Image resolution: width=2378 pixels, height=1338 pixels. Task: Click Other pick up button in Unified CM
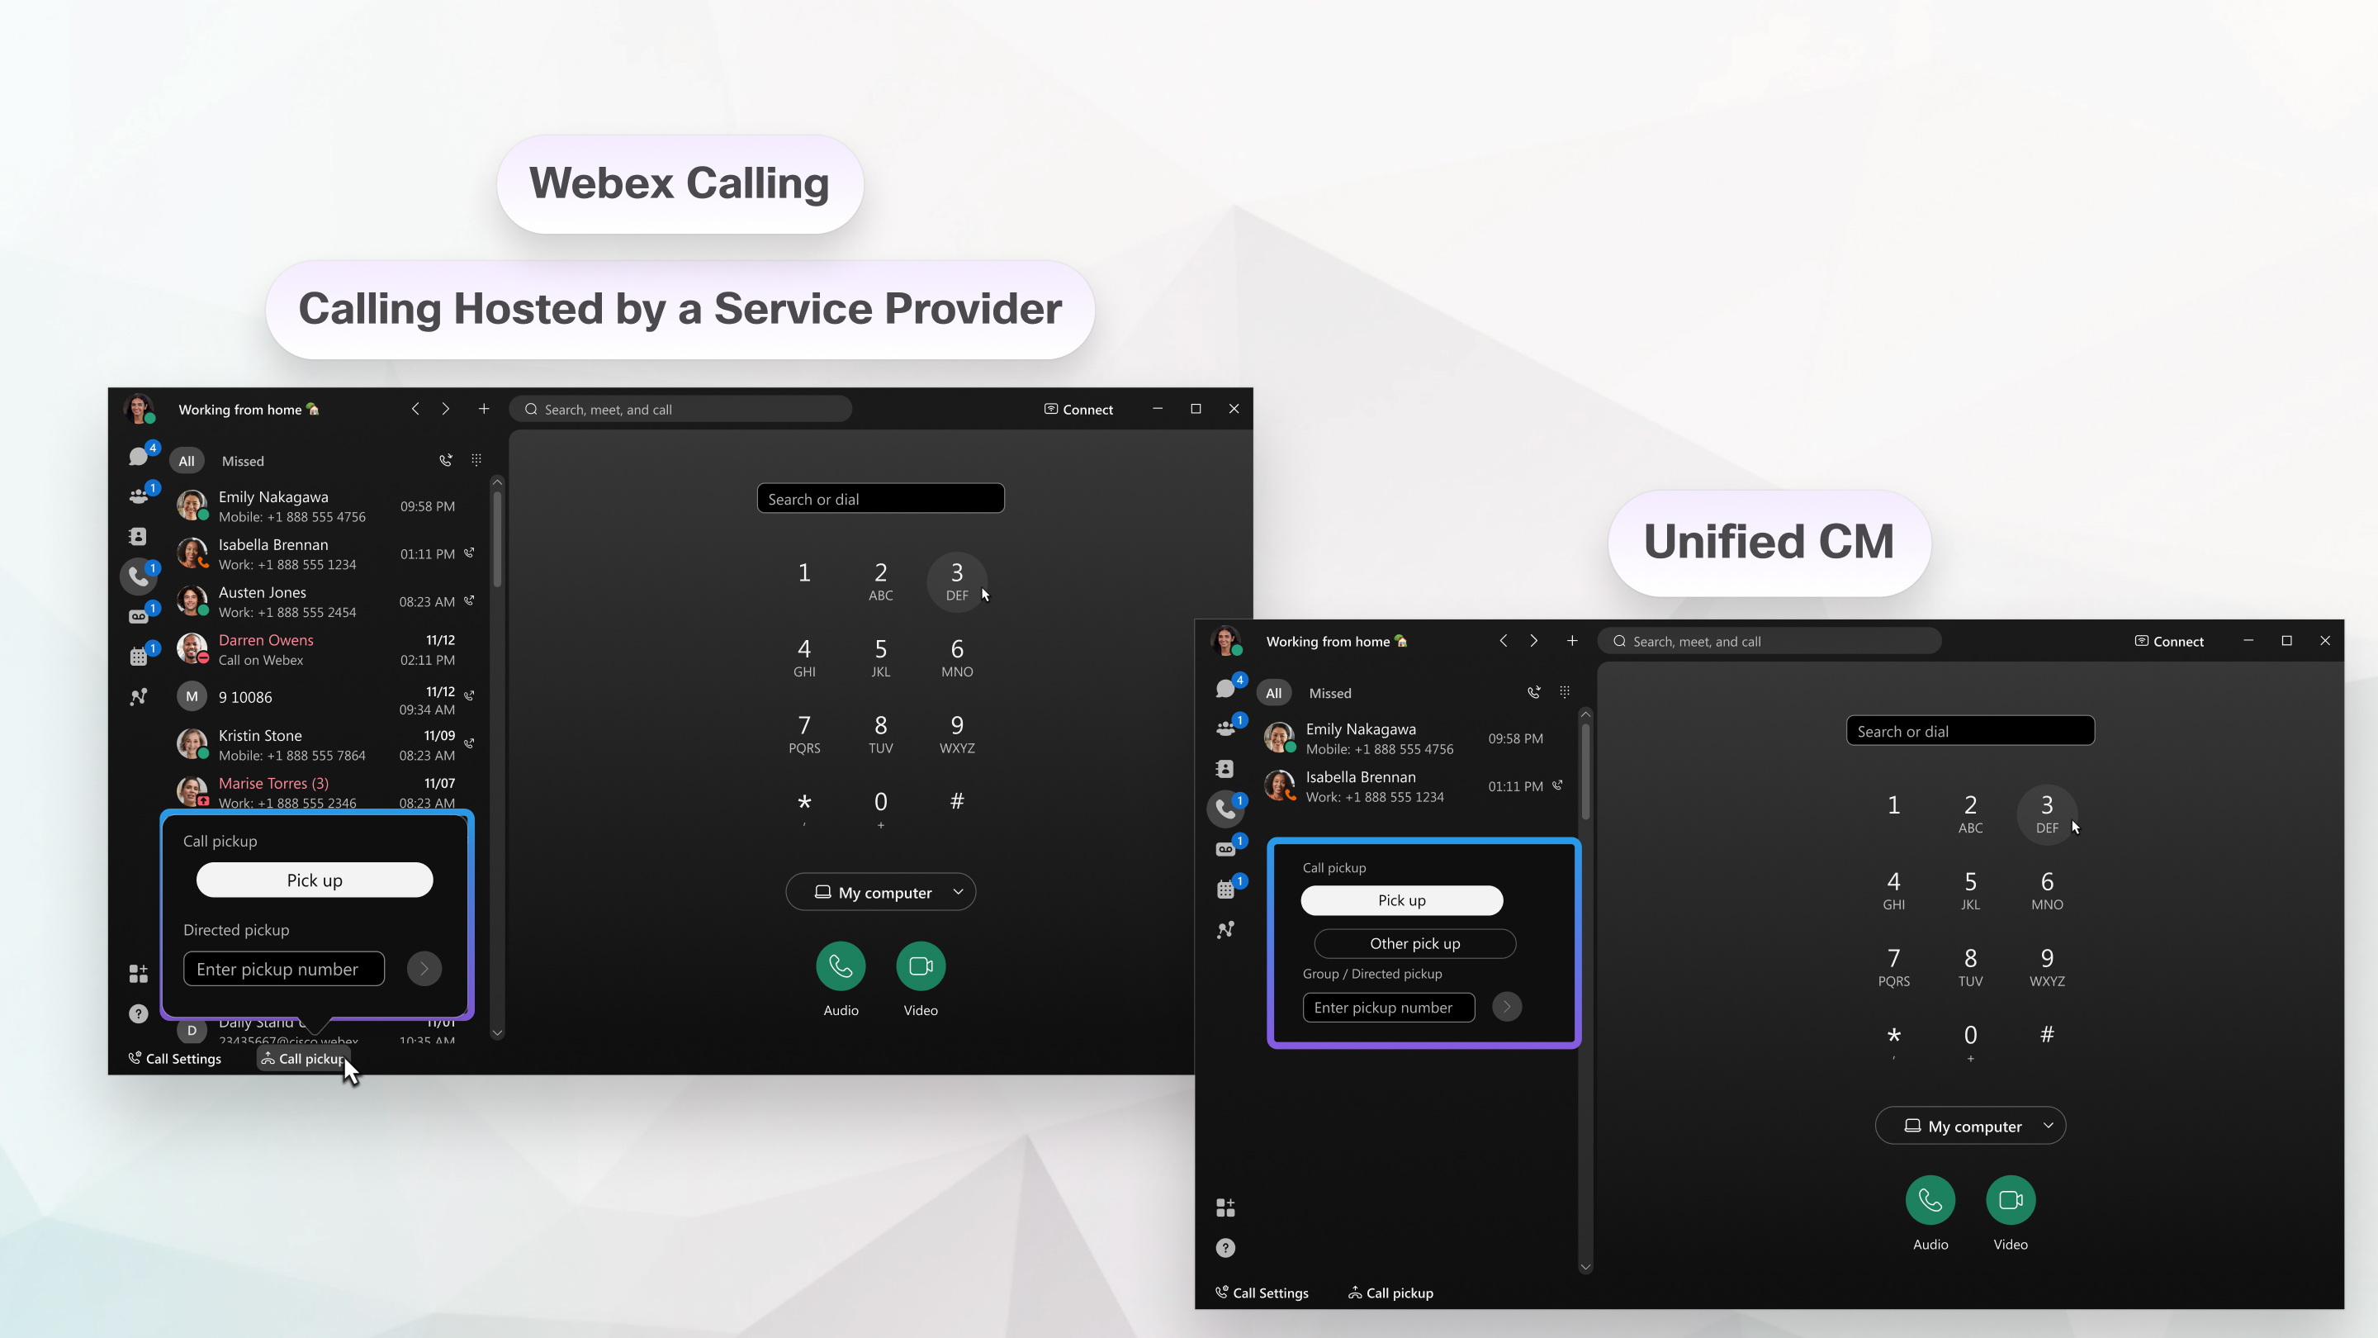[1411, 942]
